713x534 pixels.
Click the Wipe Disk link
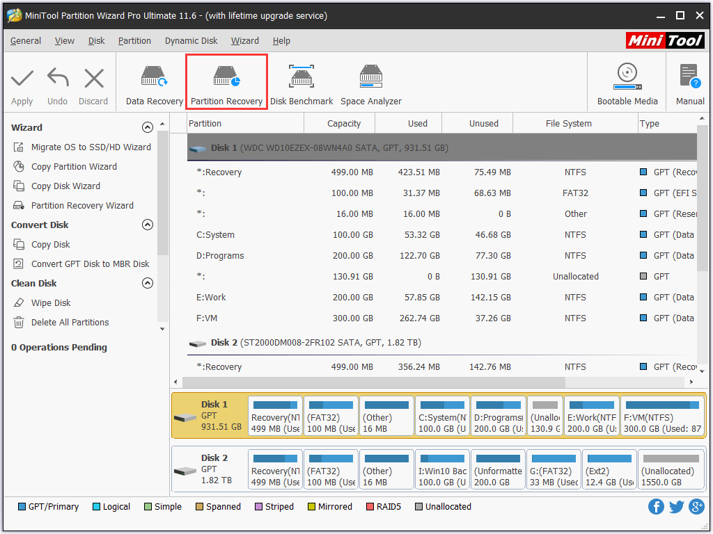click(51, 303)
